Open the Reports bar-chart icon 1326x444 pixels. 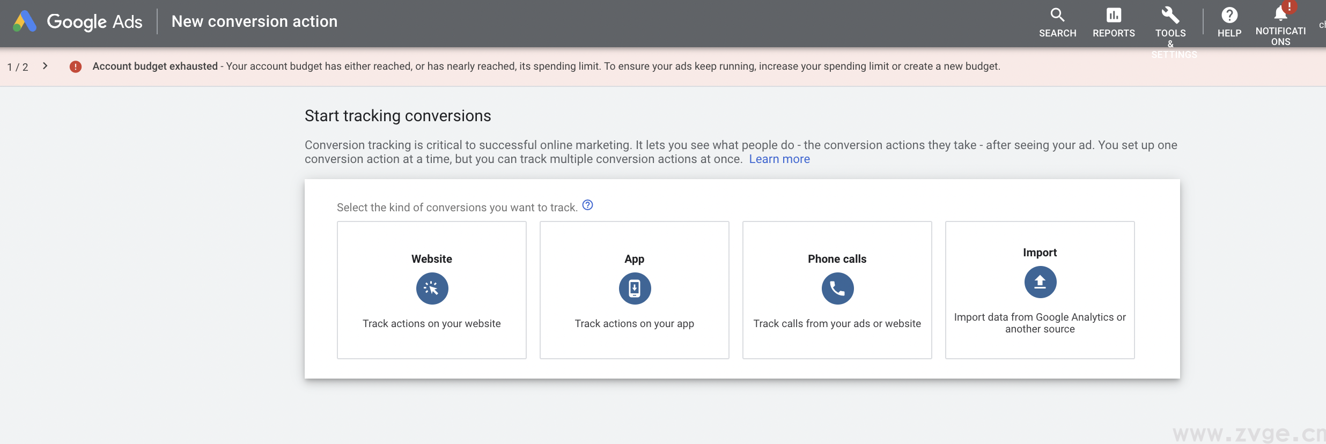[1114, 16]
